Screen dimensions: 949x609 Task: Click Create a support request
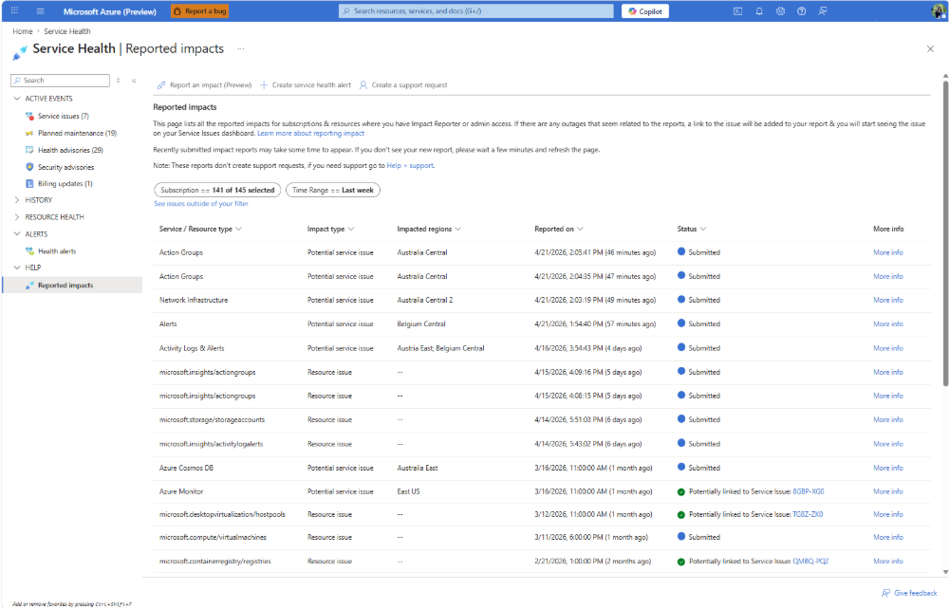403,85
